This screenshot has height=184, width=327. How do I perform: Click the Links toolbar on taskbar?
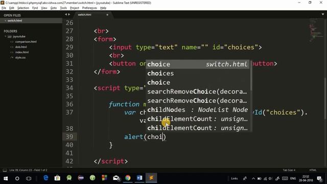point(234,178)
